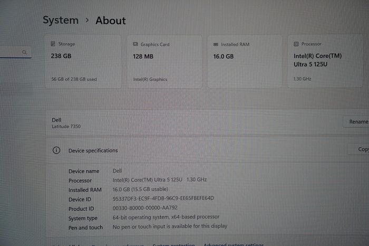Viewport: 369px width, 246px height.
Task: Click the Latitude 7350 model text
Action: tap(66, 126)
